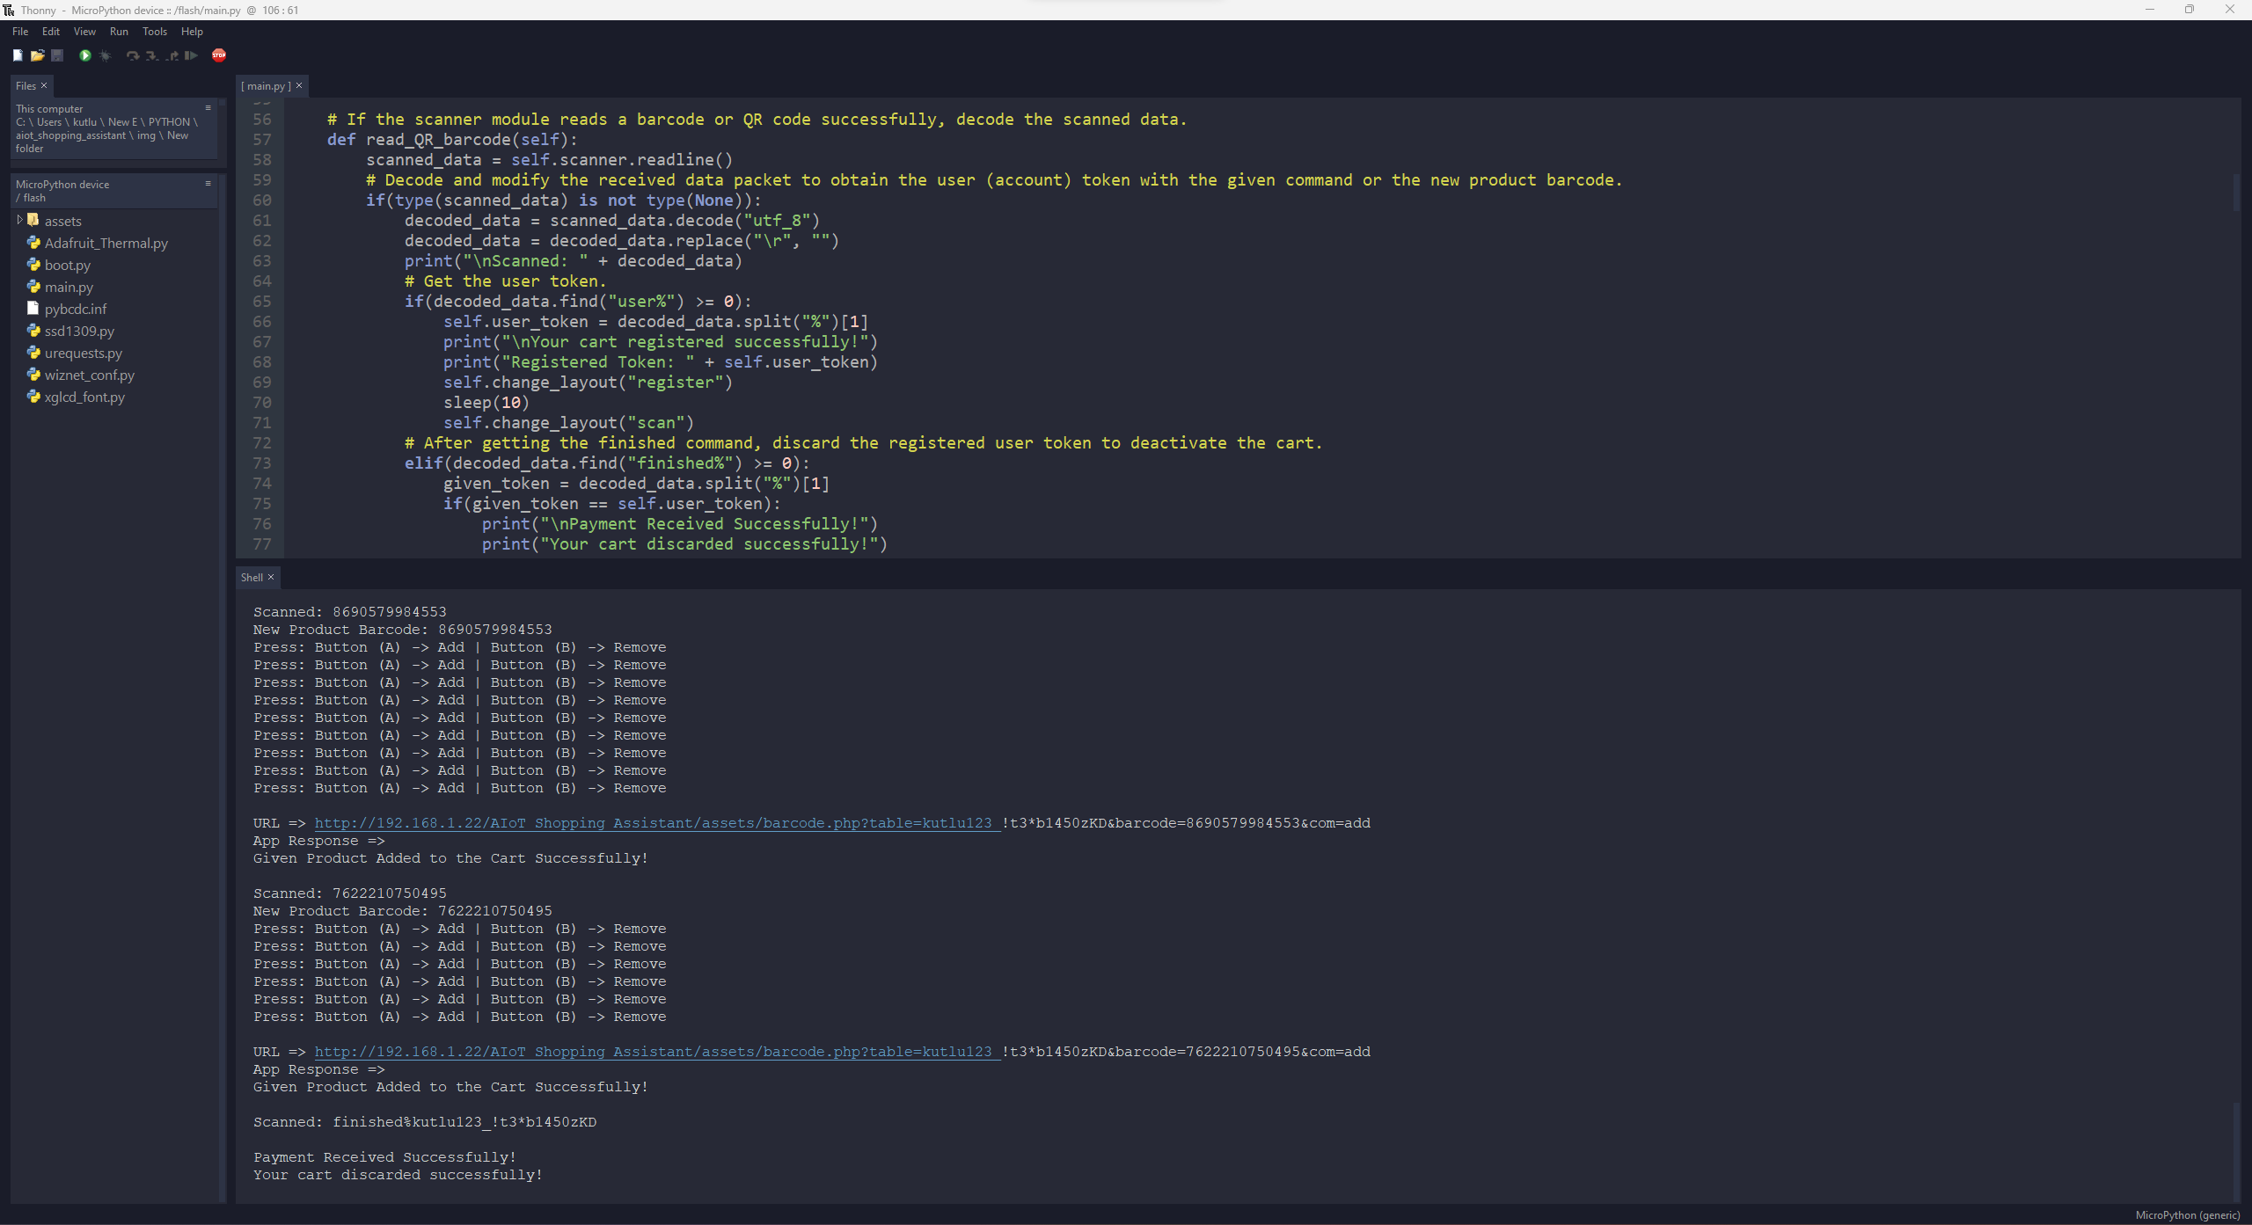Click the Step into icon in debugger
Image resolution: width=2252 pixels, height=1225 pixels.
point(150,55)
